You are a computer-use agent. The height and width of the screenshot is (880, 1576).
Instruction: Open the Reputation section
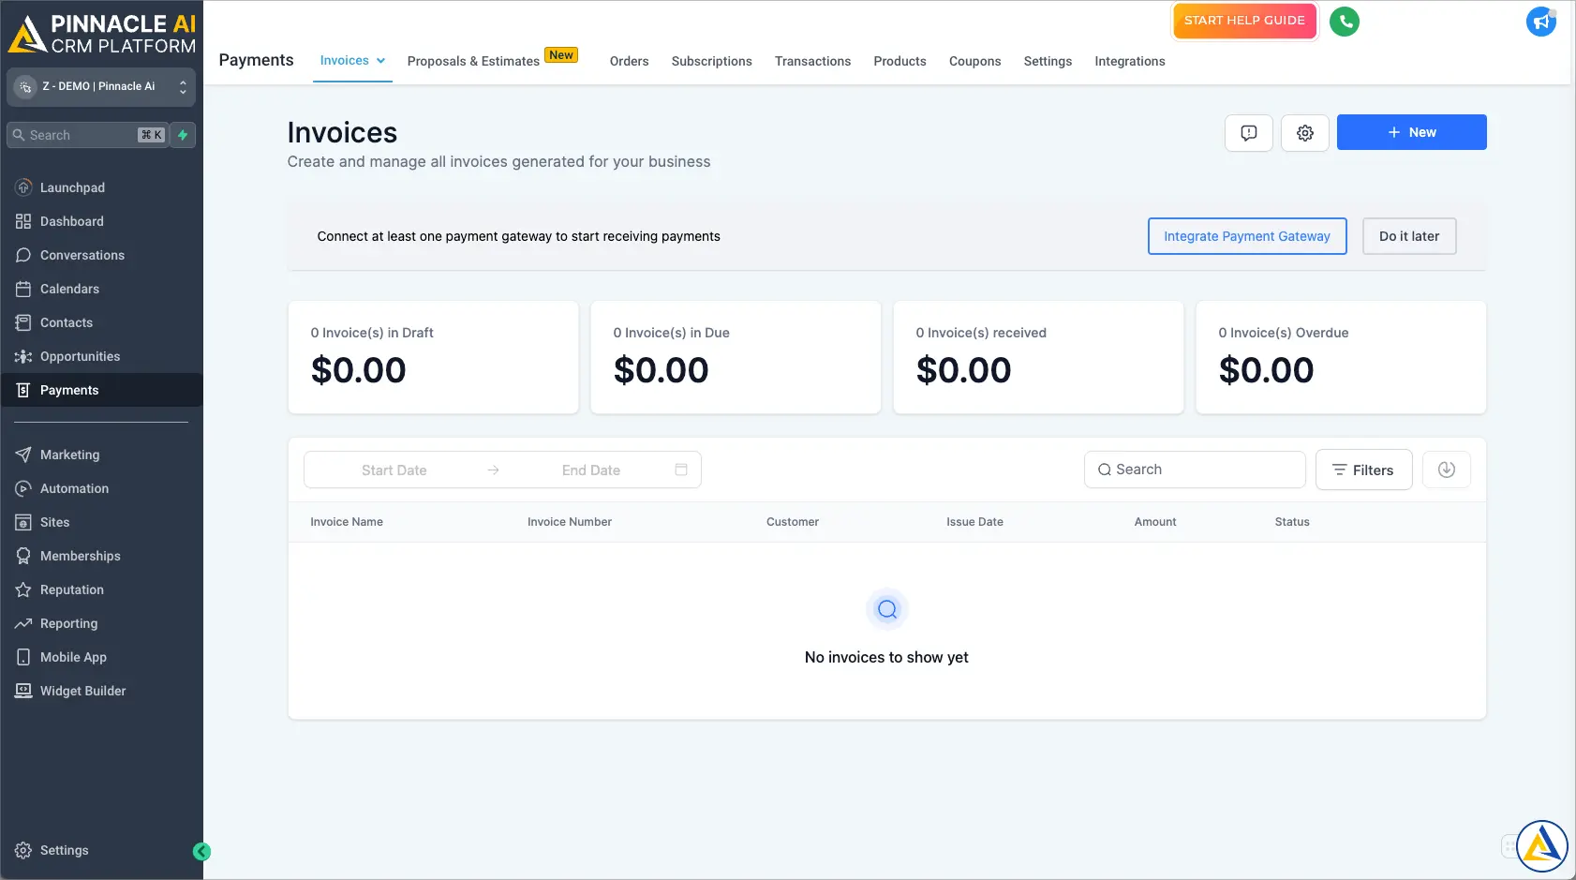[x=72, y=589]
